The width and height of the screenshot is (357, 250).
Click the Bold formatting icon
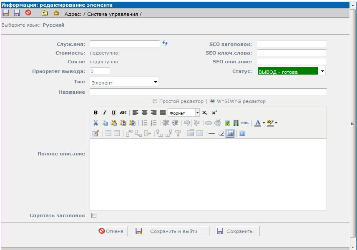click(96, 112)
